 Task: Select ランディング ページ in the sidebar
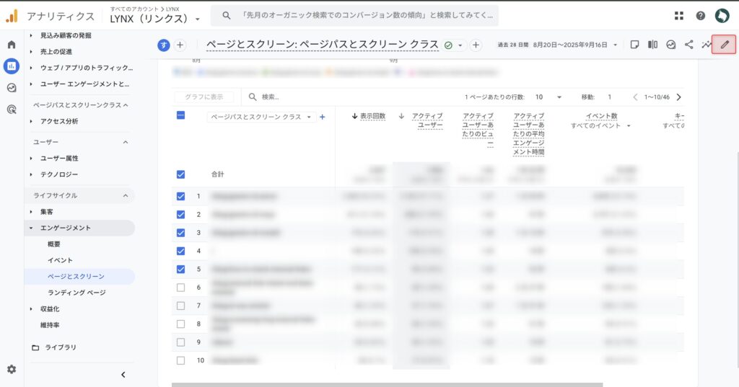76,293
